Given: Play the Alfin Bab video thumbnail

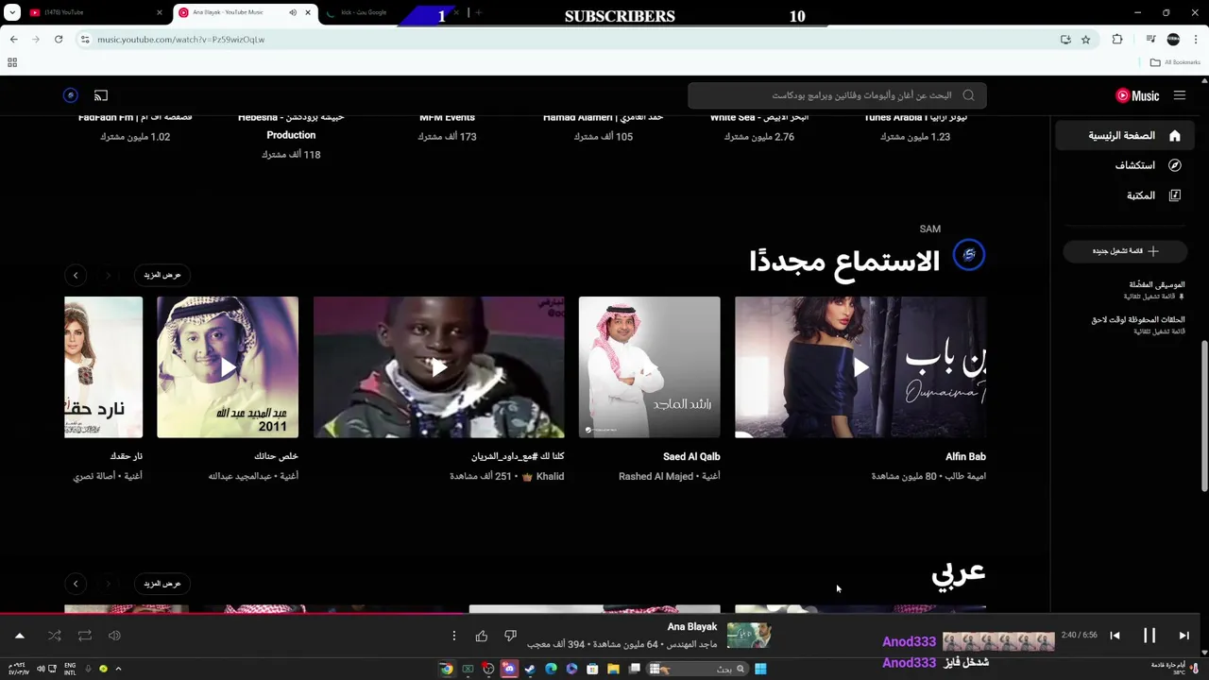Looking at the screenshot, I should pyautogui.click(x=860, y=367).
